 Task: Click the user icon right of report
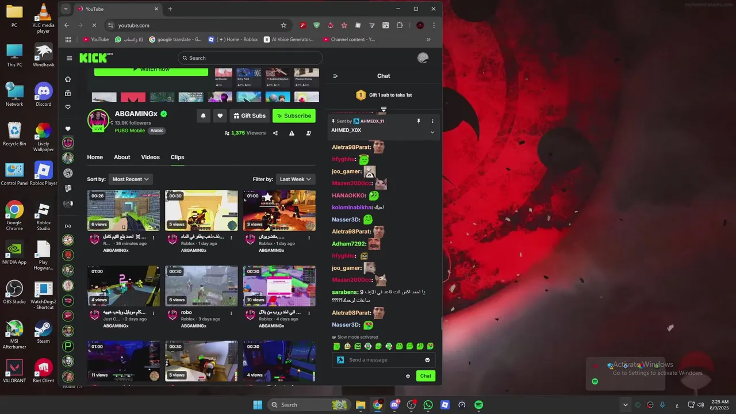pyautogui.click(x=309, y=133)
